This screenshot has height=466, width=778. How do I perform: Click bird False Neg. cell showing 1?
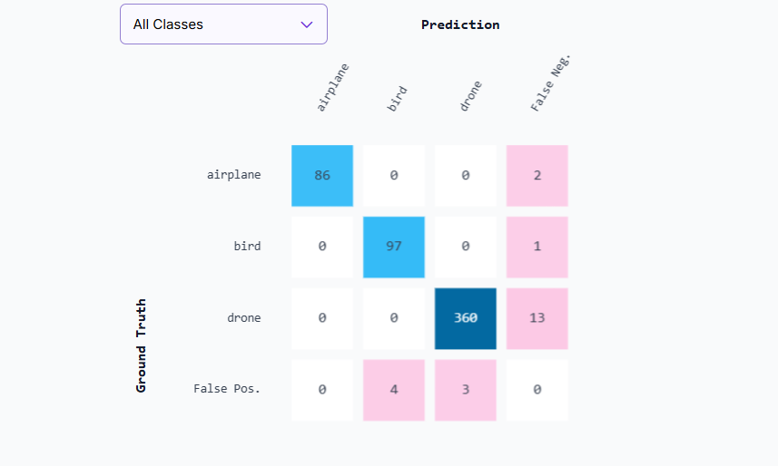pos(537,247)
